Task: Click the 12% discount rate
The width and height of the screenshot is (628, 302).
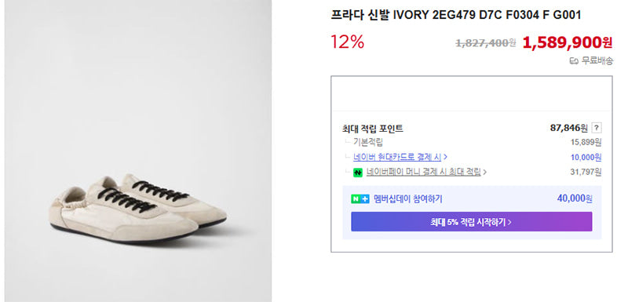Action: pos(347,42)
